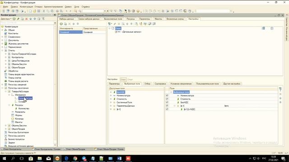Copy the report variant icon
The width and height of the screenshot is (289, 162).
65,24
